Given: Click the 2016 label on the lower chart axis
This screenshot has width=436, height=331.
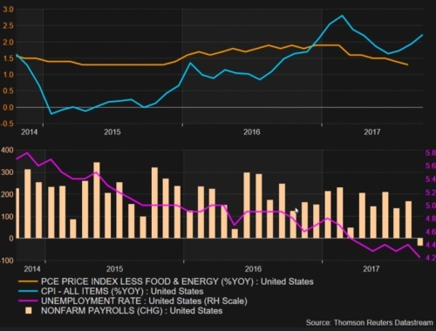Looking at the screenshot, I should coord(253,269).
